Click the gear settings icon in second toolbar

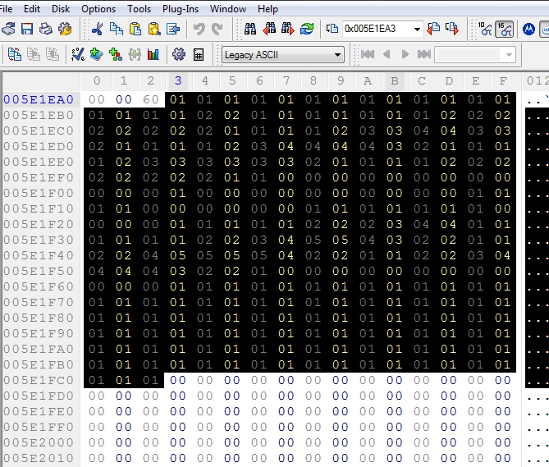point(178,55)
